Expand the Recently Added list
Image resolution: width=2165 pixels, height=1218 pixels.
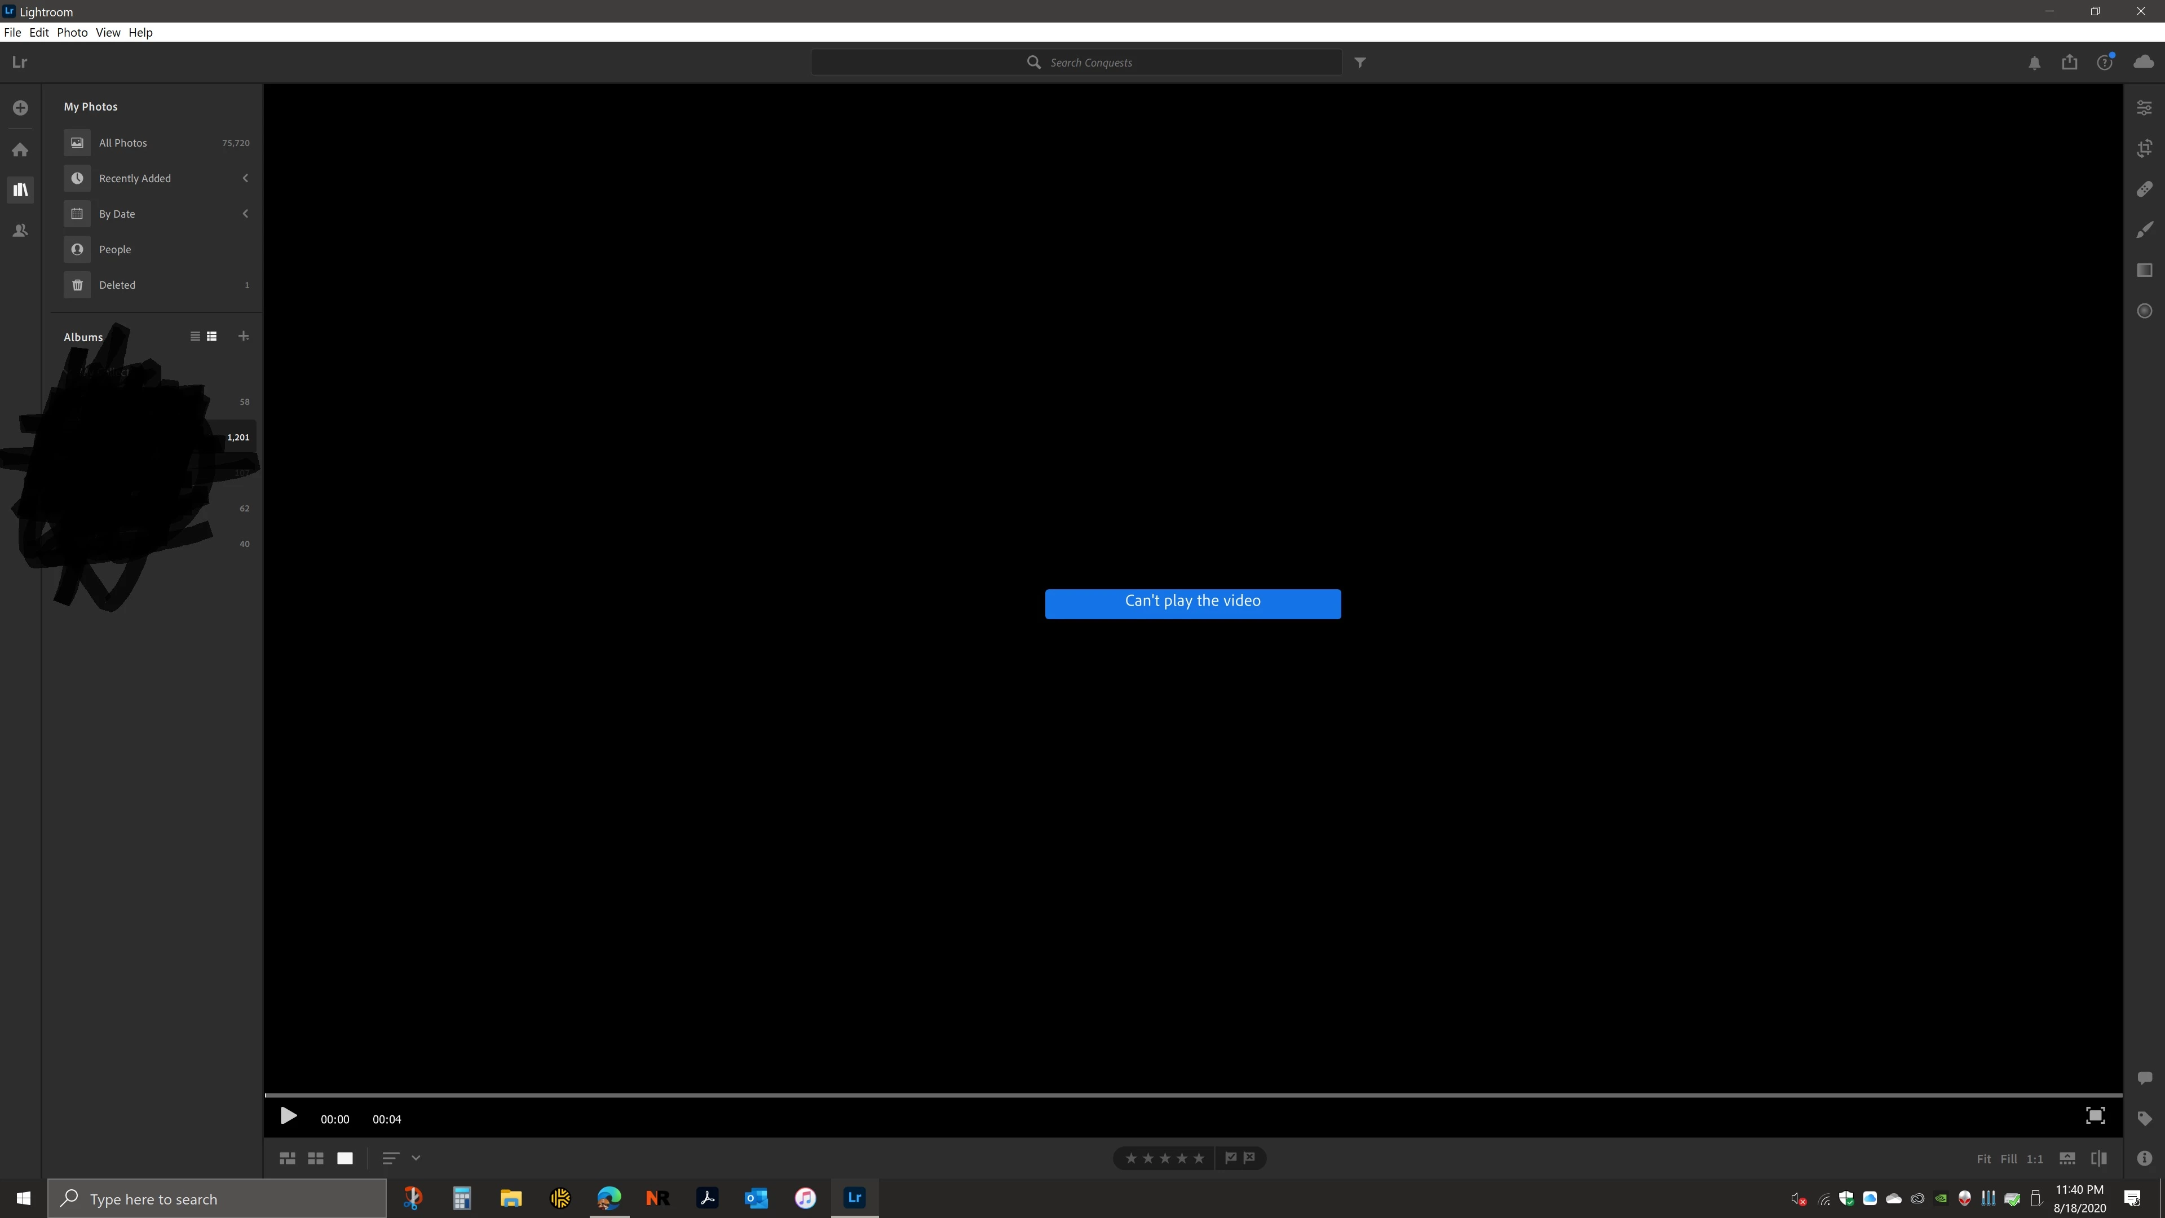[x=245, y=178]
